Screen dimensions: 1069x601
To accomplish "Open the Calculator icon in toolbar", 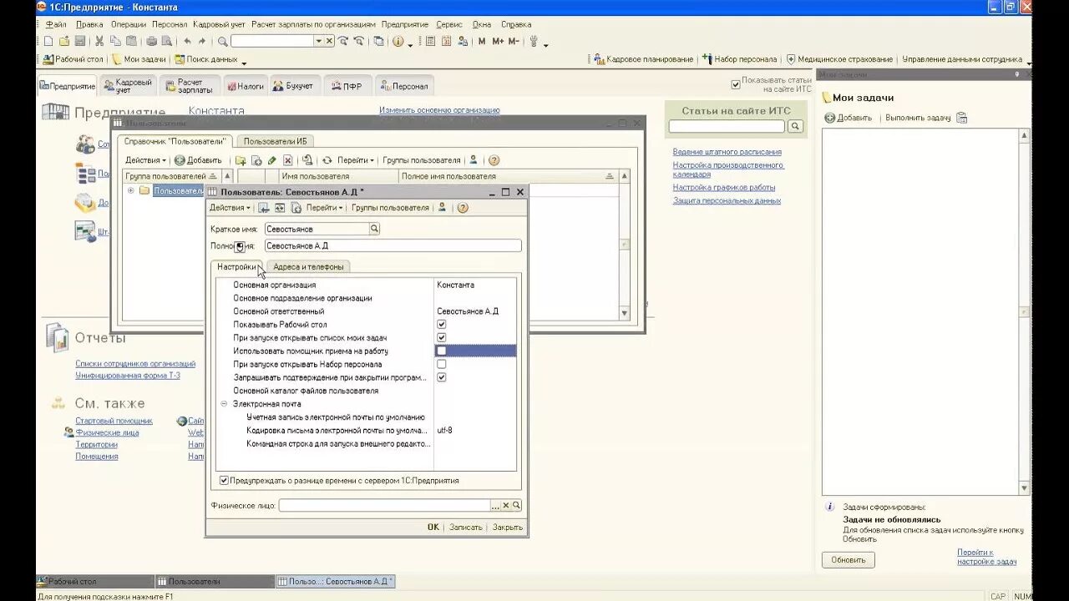I will click(x=431, y=41).
